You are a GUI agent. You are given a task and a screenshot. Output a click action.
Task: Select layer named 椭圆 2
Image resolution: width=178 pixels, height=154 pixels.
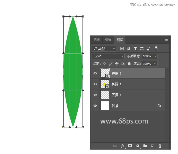click(116, 73)
